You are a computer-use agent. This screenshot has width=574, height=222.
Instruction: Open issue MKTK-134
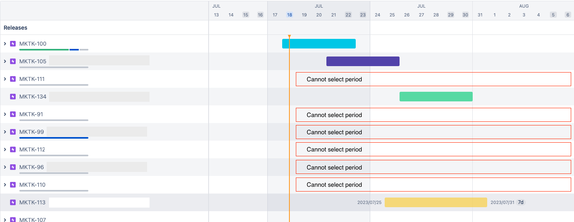click(33, 97)
